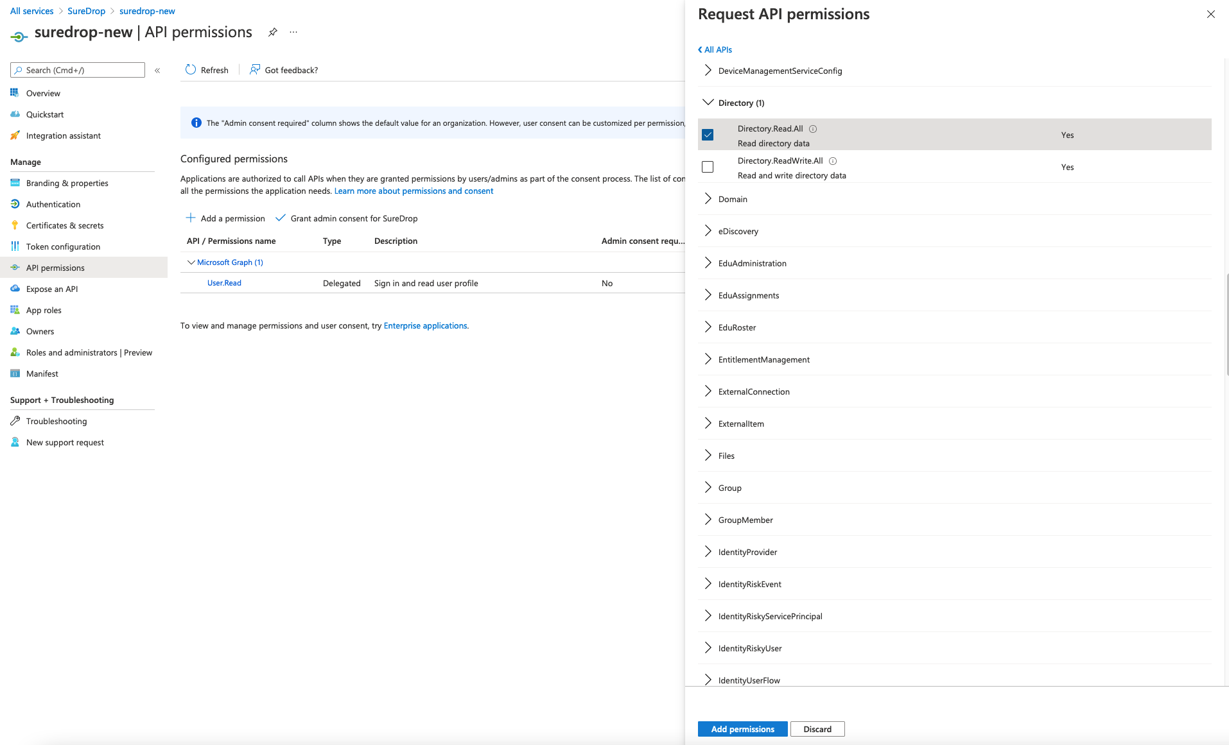Viewport: 1229px width, 745px height.
Task: Click the Add permissions button
Action: click(742, 729)
